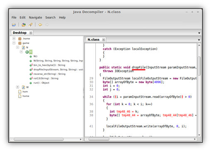Click the 'while' loop code line
Screen dimensions: 211x151
(147, 97)
